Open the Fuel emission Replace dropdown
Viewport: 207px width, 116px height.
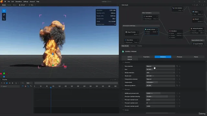point(160,66)
